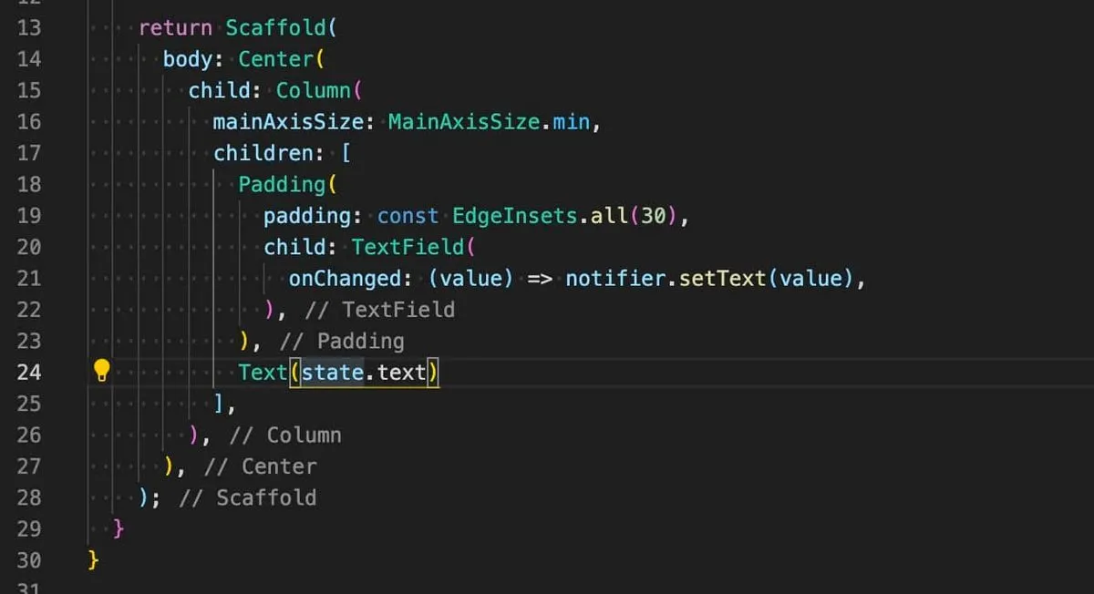Click the return keyword before Scaffold
Image resolution: width=1094 pixels, height=594 pixels.
pyautogui.click(x=176, y=27)
